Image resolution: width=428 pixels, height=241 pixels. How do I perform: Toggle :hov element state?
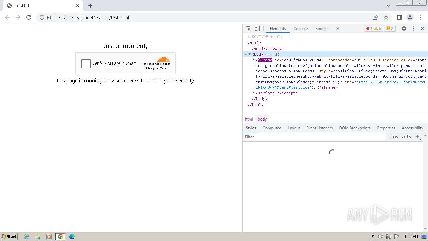(x=393, y=137)
